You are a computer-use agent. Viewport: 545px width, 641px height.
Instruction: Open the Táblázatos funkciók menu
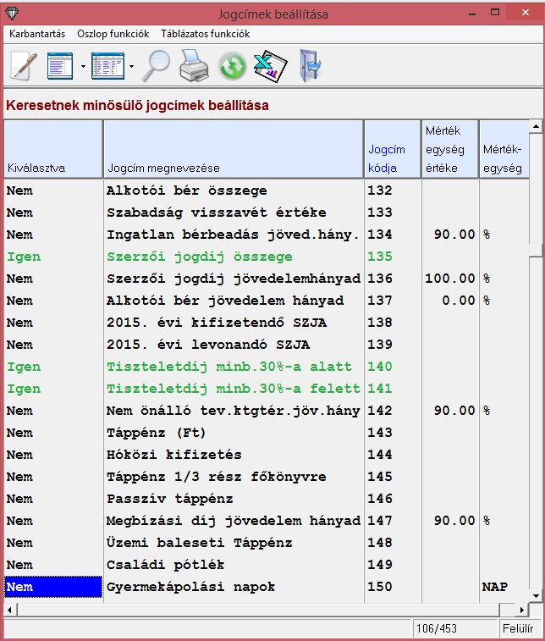click(x=205, y=34)
